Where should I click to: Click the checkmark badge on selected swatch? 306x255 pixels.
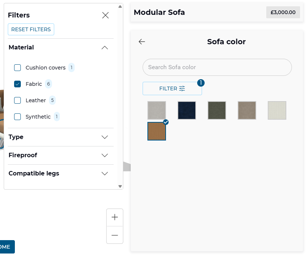click(x=165, y=122)
